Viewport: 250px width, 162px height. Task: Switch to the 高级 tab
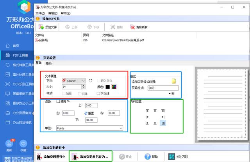48,63
